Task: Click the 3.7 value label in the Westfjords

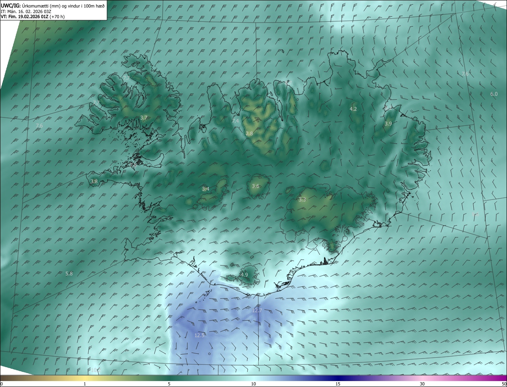Action: click(x=144, y=118)
